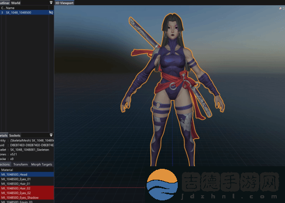285x203 pixels.
Task: Toggle visibility of SK_1048_1048500 in the outliner
Action: [x=51, y=12]
